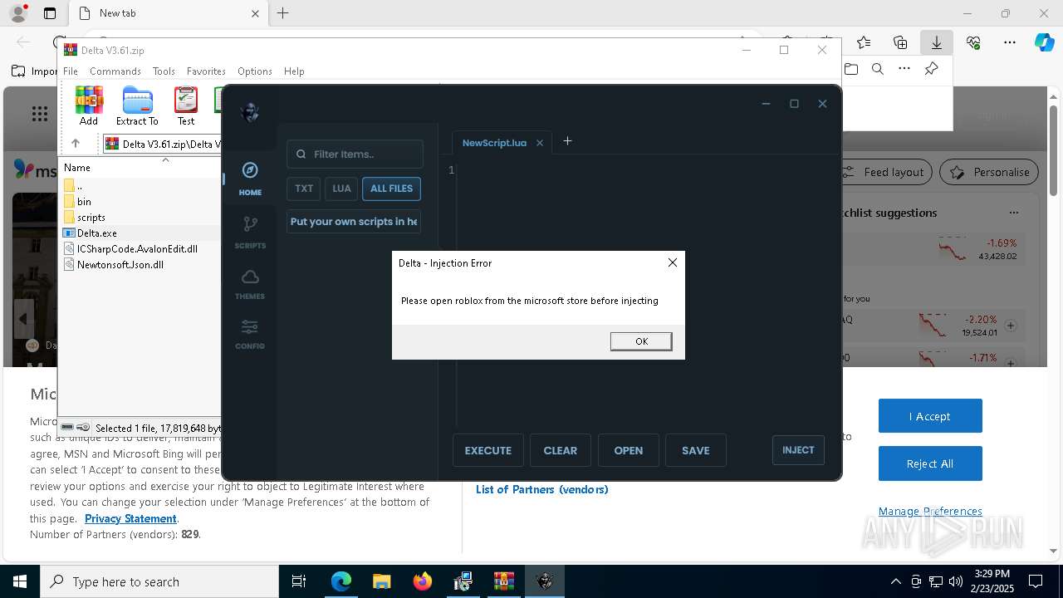Open WinRAR File menu
Image resolution: width=1063 pixels, height=598 pixels.
(71, 71)
